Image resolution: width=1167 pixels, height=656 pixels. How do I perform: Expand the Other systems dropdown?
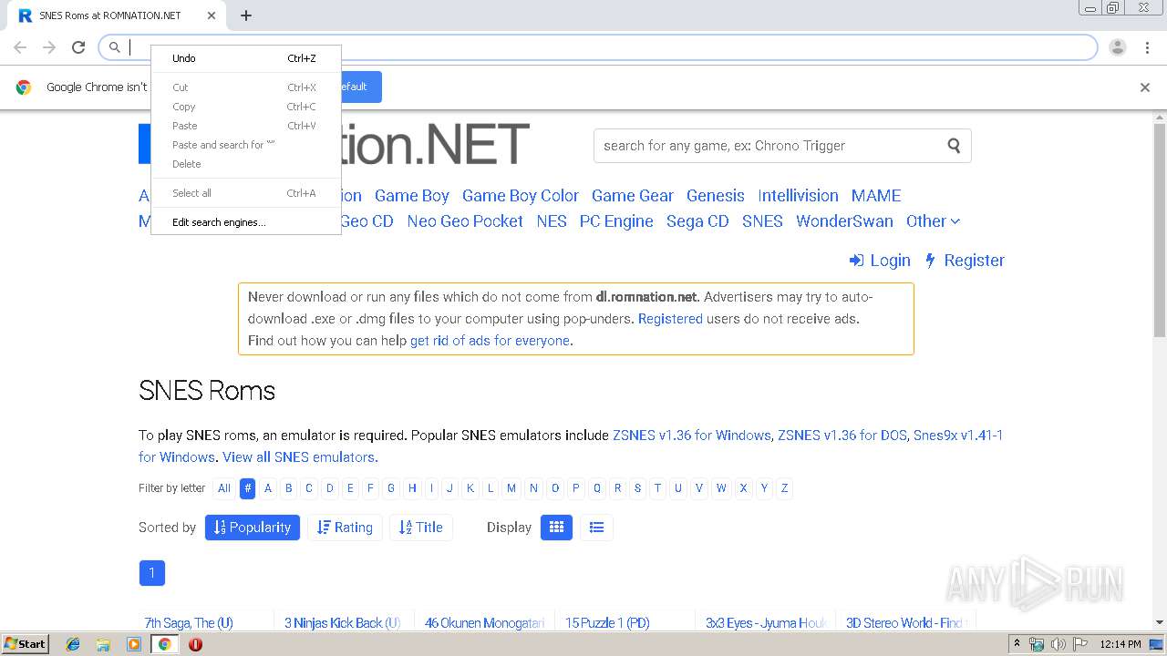[x=933, y=221]
